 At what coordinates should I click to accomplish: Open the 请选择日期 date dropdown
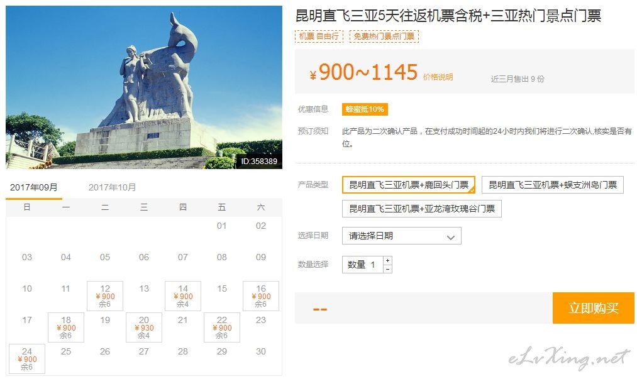[x=401, y=236]
